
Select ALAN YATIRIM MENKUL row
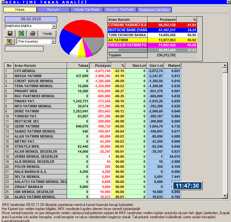(x=93, y=136)
